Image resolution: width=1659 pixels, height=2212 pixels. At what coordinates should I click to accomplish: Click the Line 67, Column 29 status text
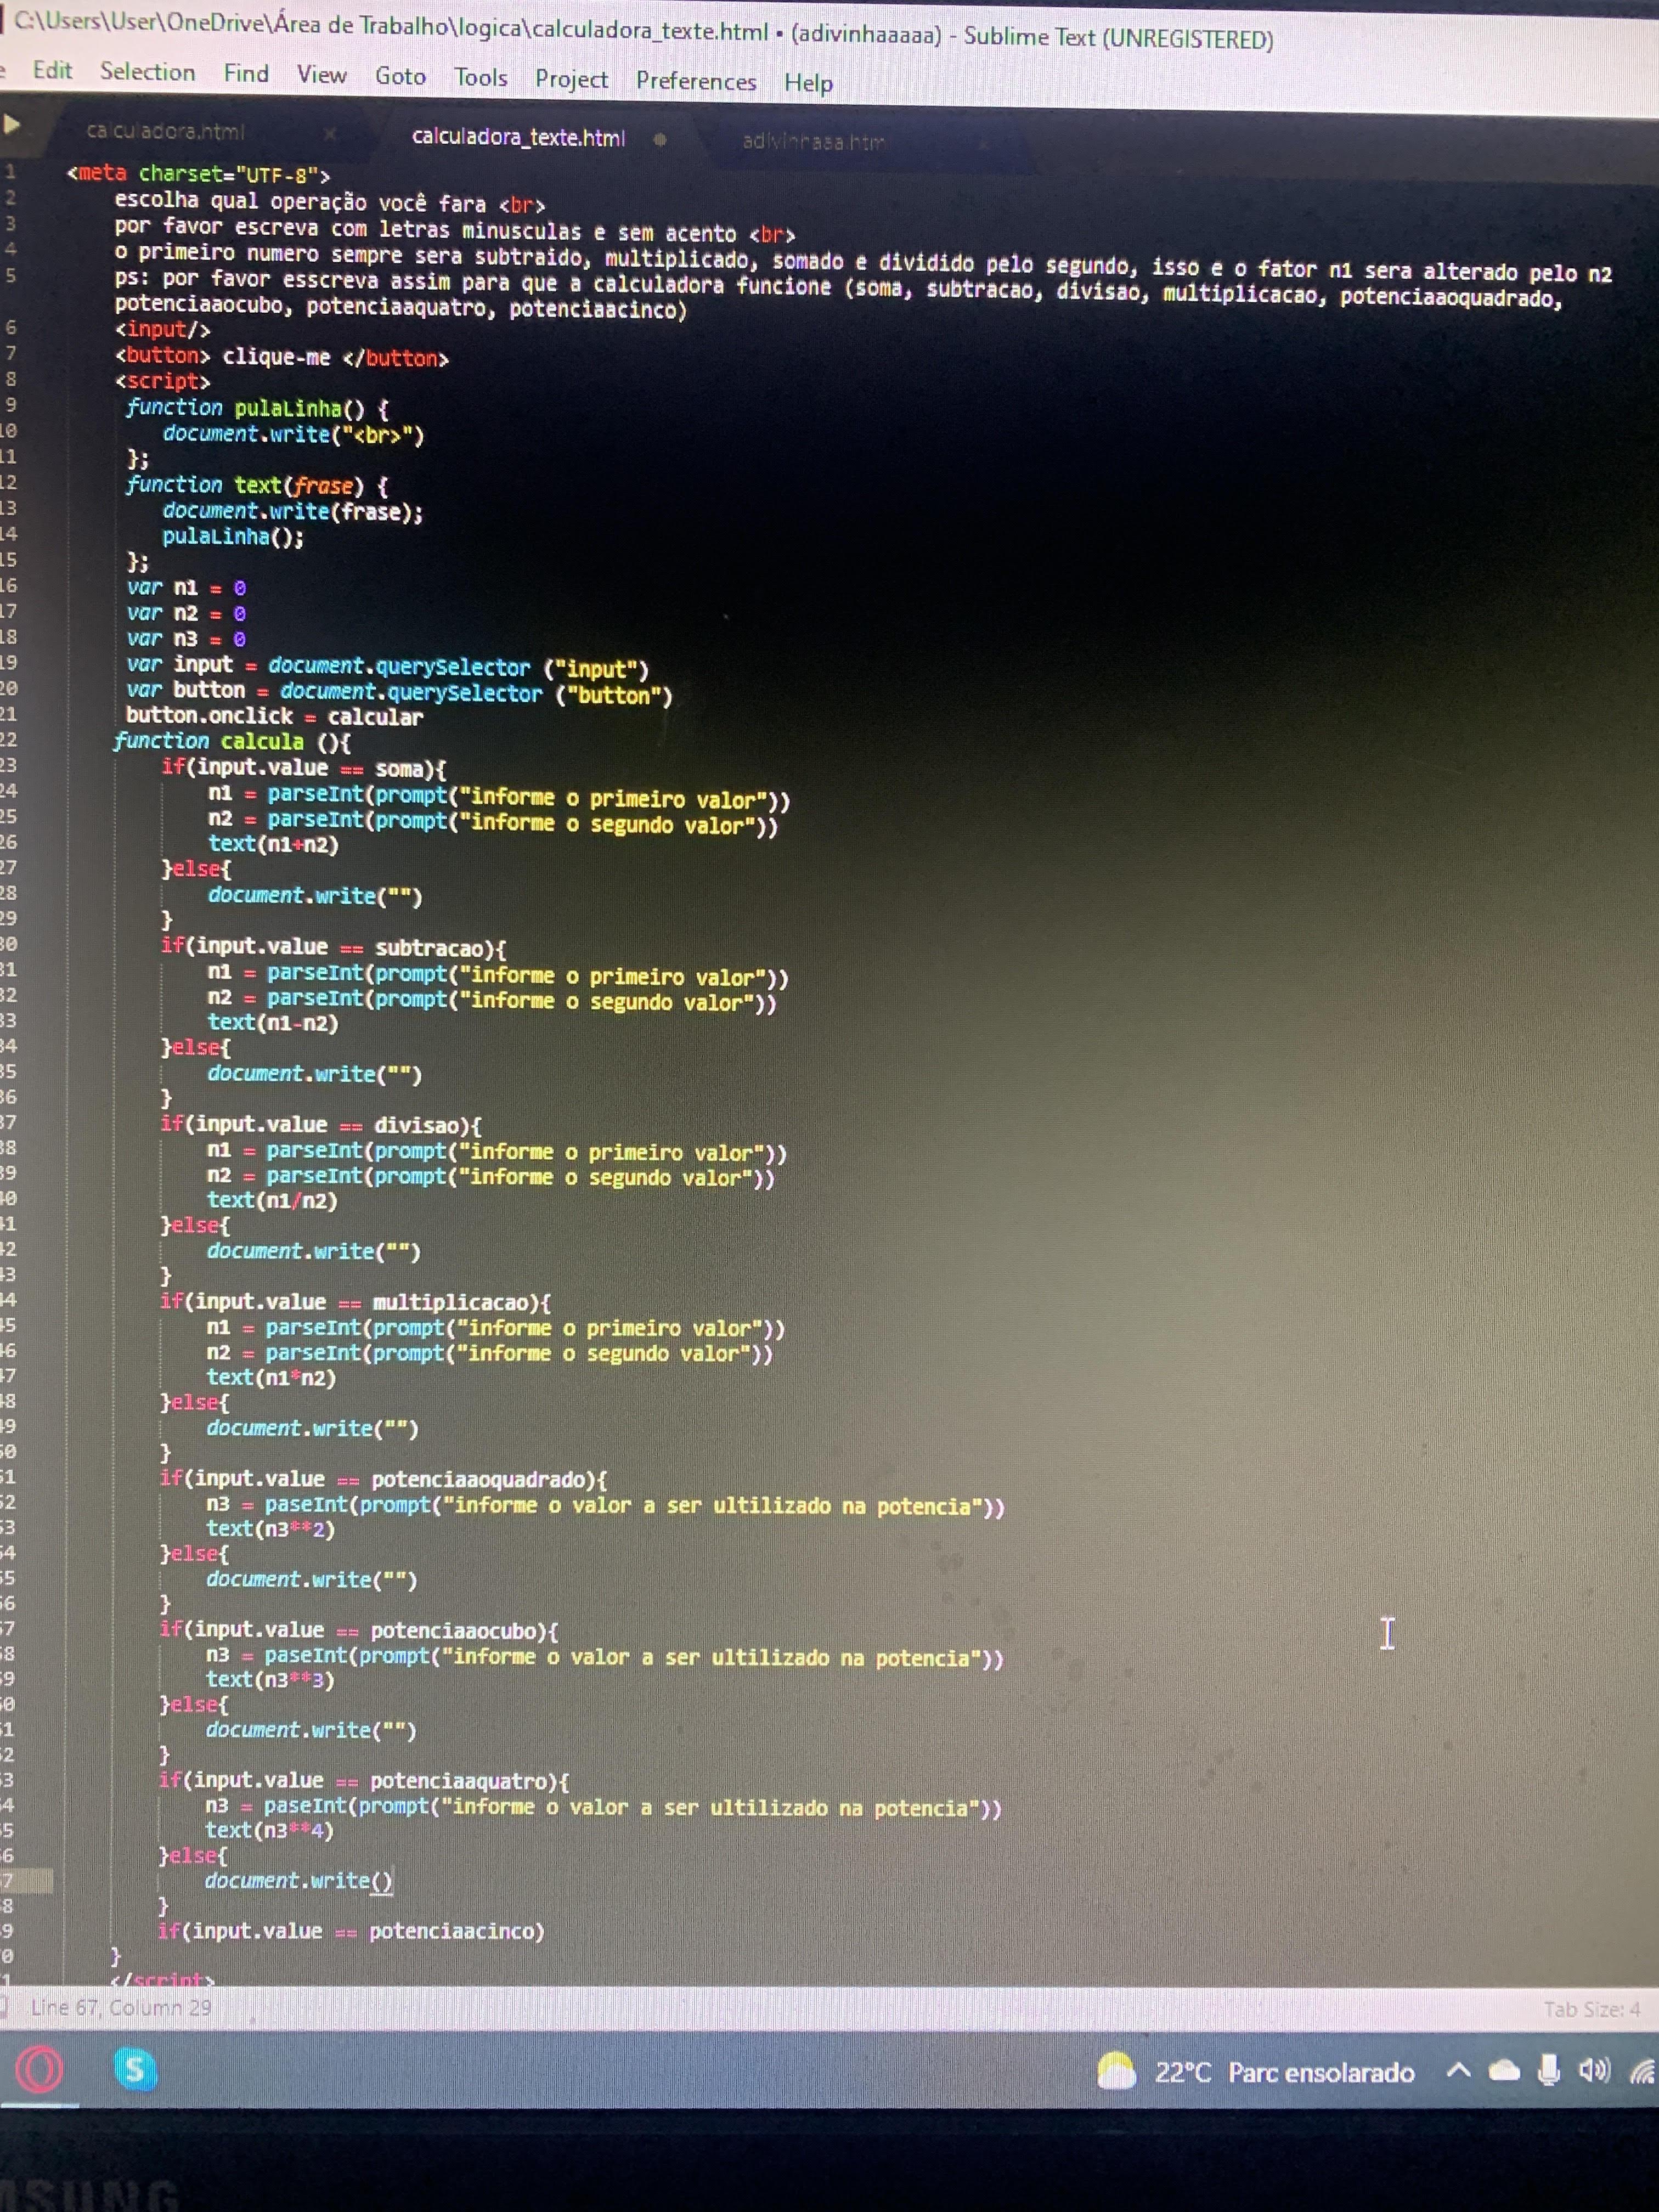[x=120, y=2007]
